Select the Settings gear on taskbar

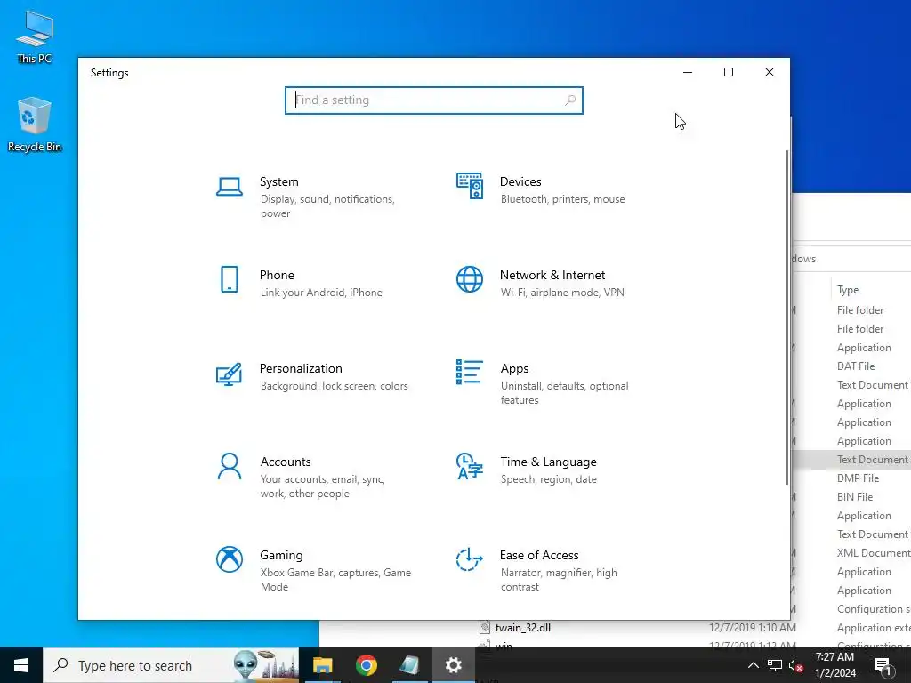pos(453,665)
